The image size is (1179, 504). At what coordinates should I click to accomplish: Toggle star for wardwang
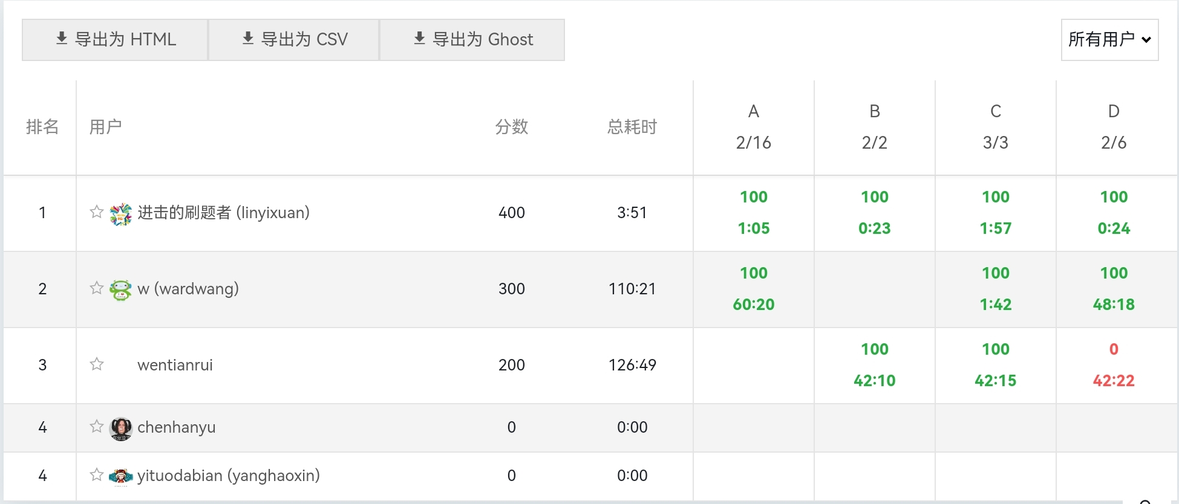96,288
